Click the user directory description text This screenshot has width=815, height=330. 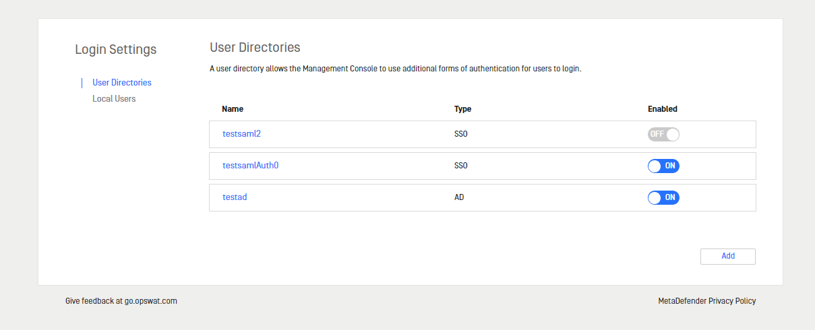[x=396, y=69]
